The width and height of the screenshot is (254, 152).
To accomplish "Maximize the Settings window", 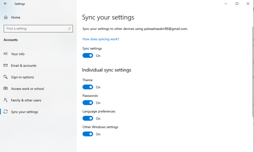I will pyautogui.click(x=237, y=4).
